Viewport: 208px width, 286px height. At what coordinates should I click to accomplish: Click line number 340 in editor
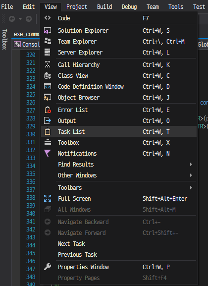(x=31, y=214)
